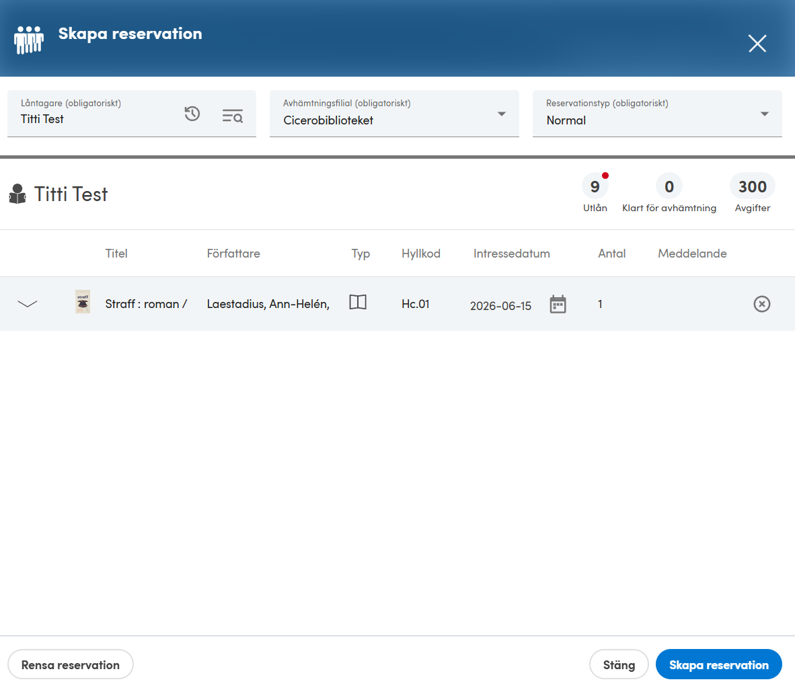Click the title 'Straff : roman /'

coord(146,304)
